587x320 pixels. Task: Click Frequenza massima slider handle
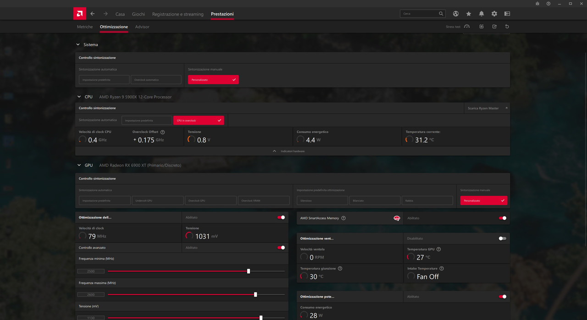(255, 294)
